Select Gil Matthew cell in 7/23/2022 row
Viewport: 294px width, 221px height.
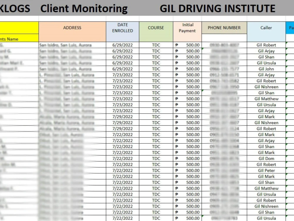point(266,99)
